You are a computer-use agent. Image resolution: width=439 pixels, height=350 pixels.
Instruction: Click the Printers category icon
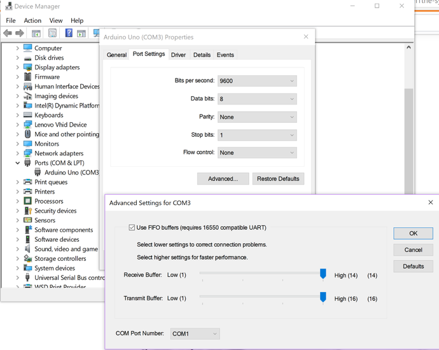click(28, 192)
